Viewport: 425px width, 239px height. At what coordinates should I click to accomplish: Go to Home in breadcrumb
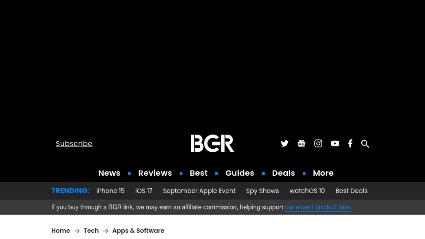tap(61, 231)
